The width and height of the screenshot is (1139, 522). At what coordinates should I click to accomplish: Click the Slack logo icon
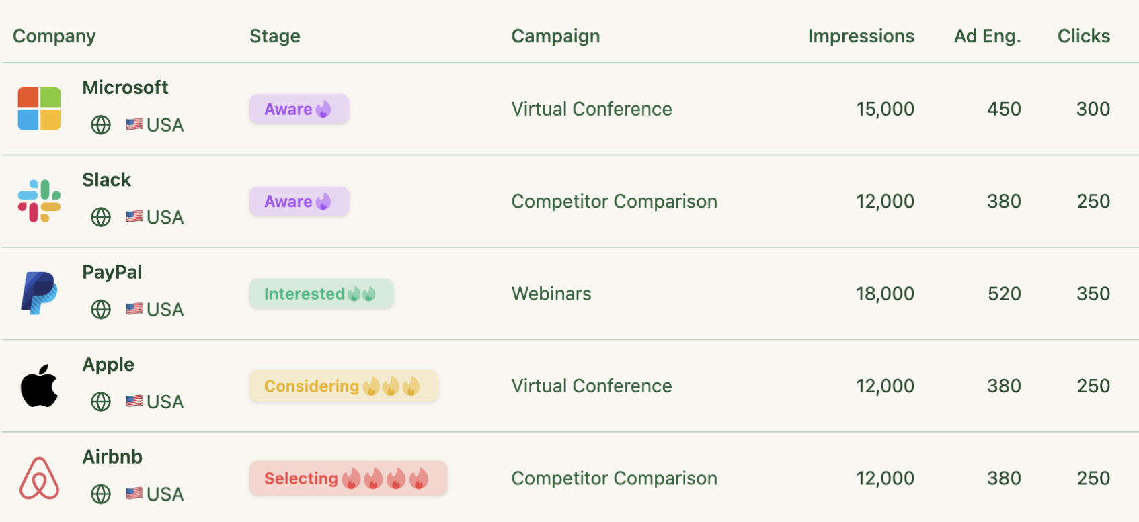click(x=39, y=201)
